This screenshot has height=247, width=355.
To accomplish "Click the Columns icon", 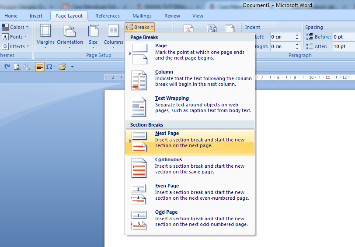I will [x=113, y=31].
